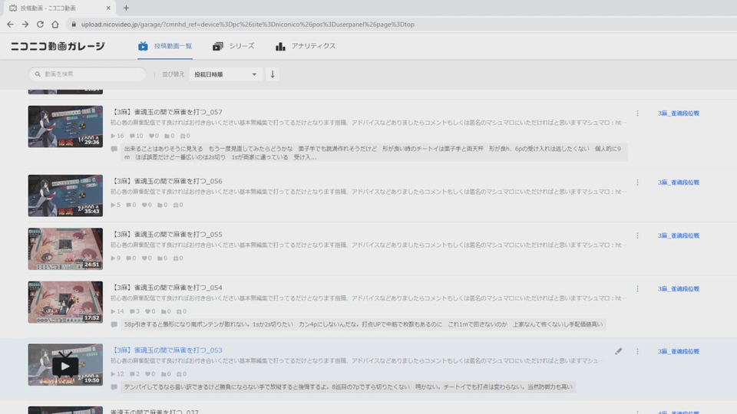Image resolution: width=737 pixels, height=414 pixels.
Task: Open more options menu for video _054
Action: [x=637, y=289]
